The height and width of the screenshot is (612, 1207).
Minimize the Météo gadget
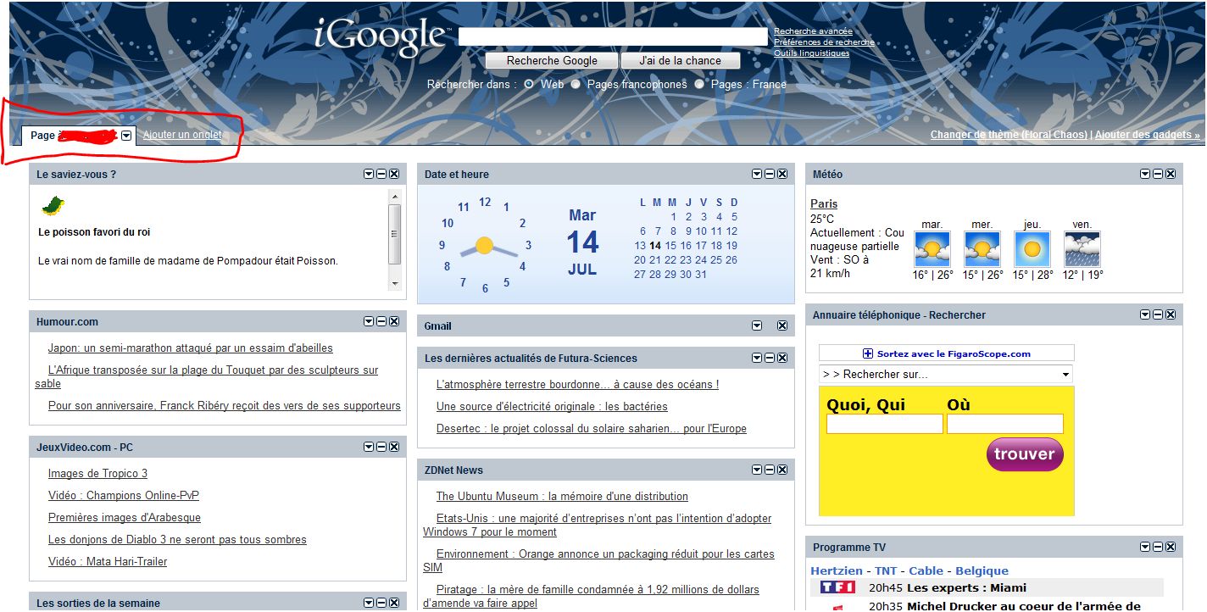1158,174
